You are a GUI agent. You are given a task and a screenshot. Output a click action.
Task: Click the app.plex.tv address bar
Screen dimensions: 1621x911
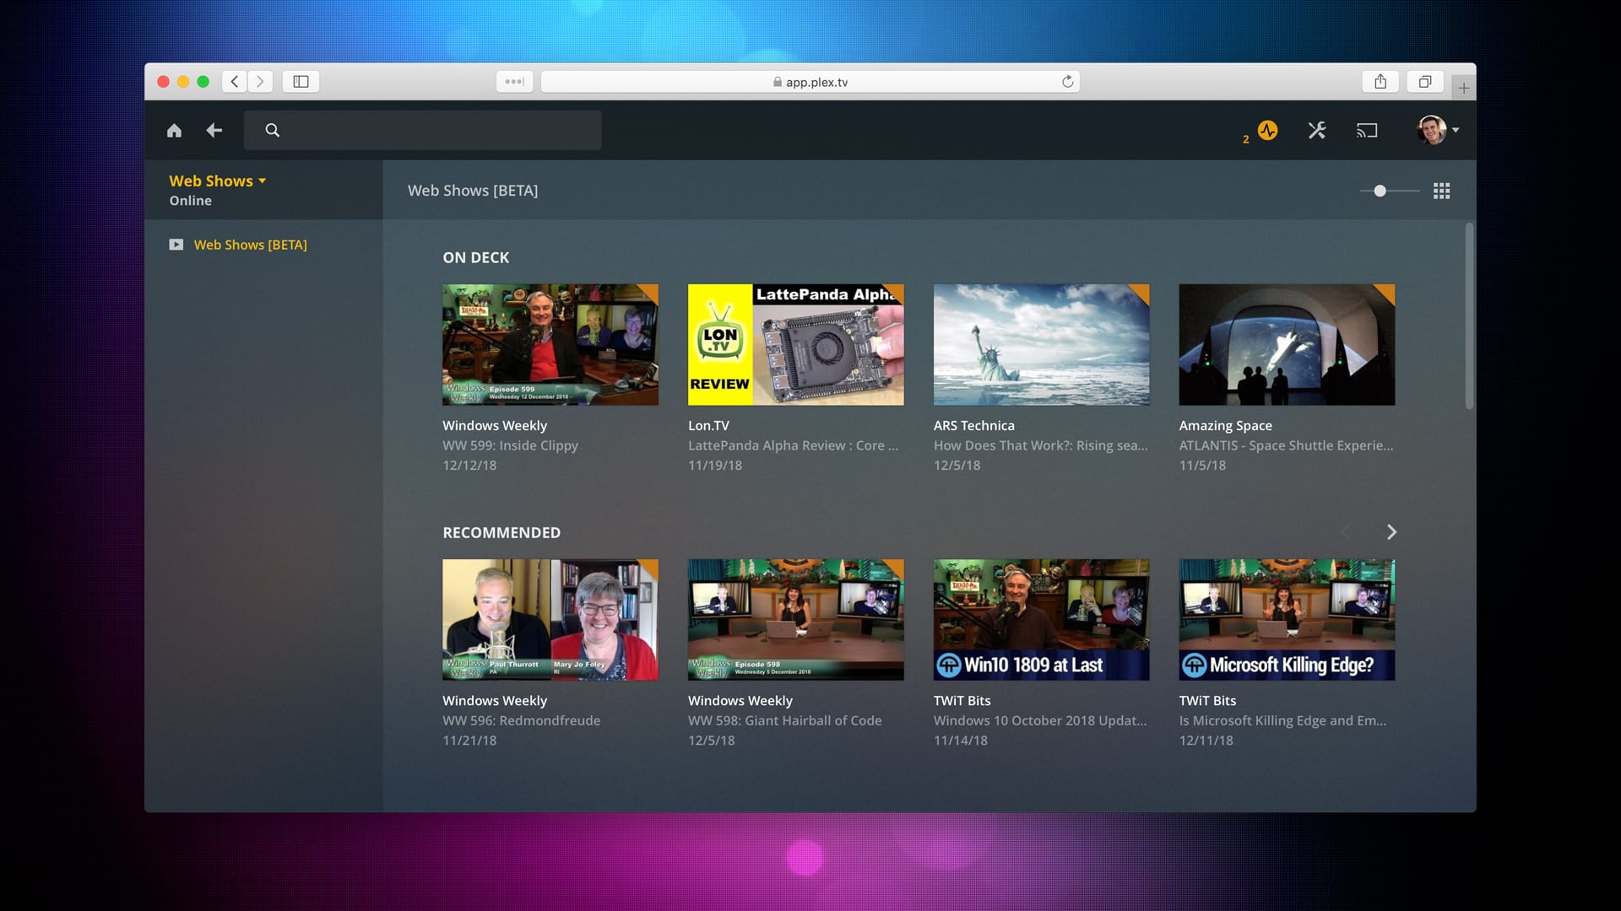coord(810,81)
